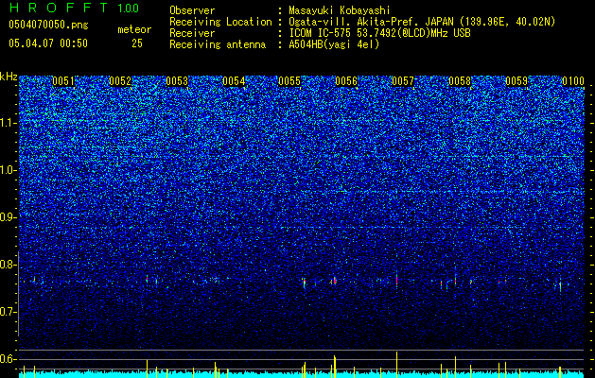Click the 0055 time marker

click(x=289, y=81)
